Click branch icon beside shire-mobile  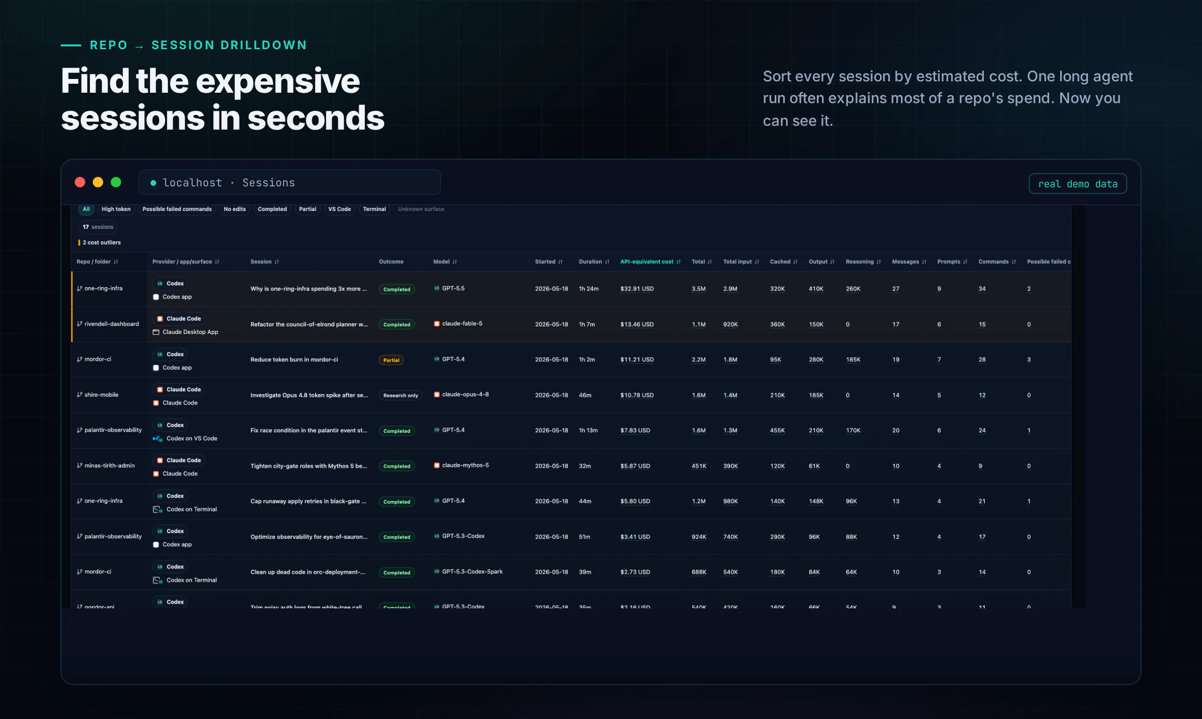(80, 395)
